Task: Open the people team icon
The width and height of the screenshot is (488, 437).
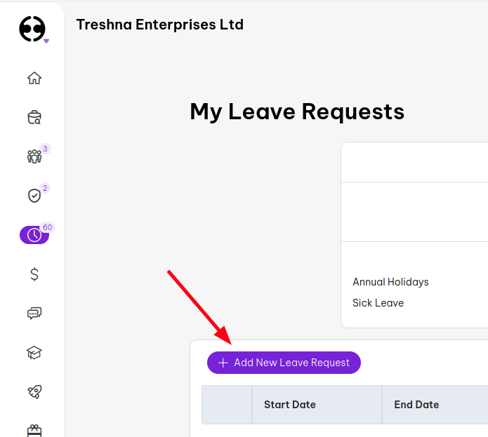Action: tap(34, 156)
